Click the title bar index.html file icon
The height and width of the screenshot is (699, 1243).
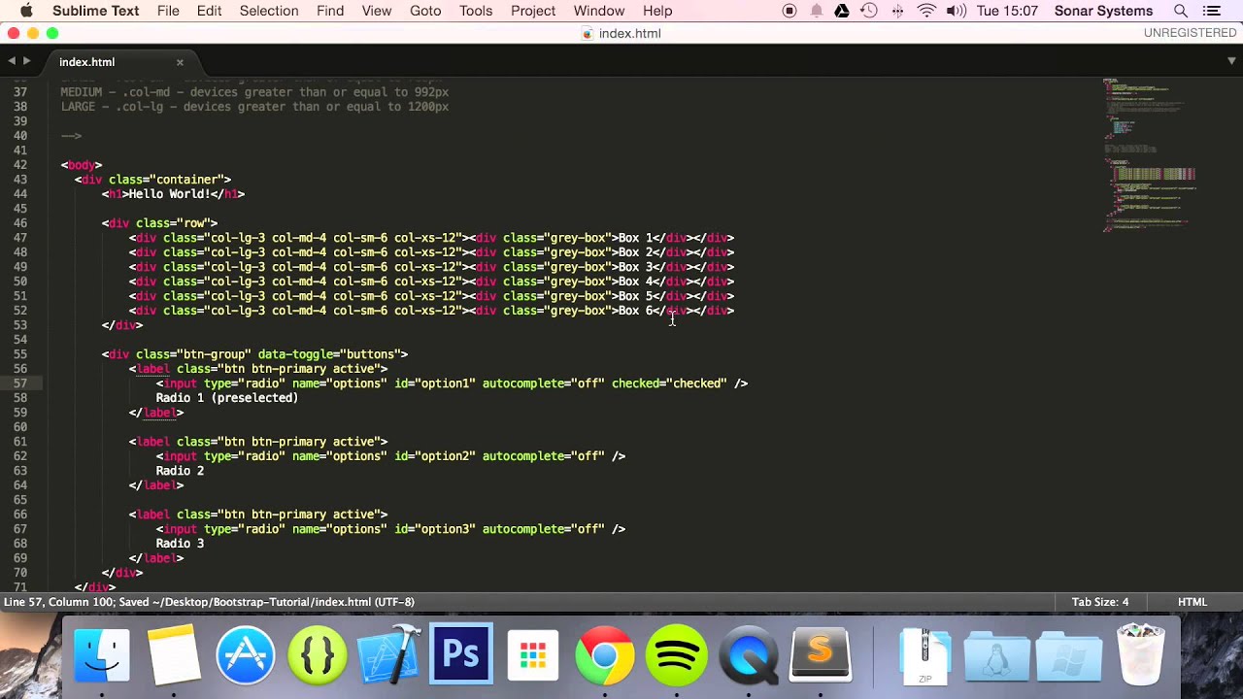coord(588,33)
